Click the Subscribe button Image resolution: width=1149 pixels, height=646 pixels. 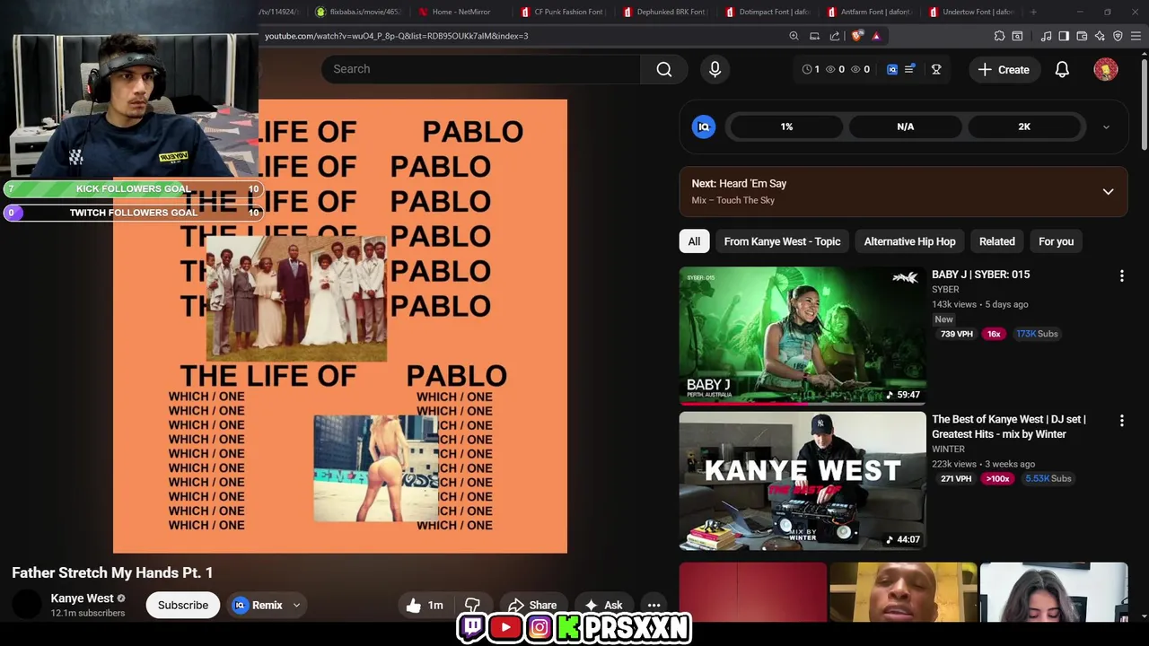183,606
